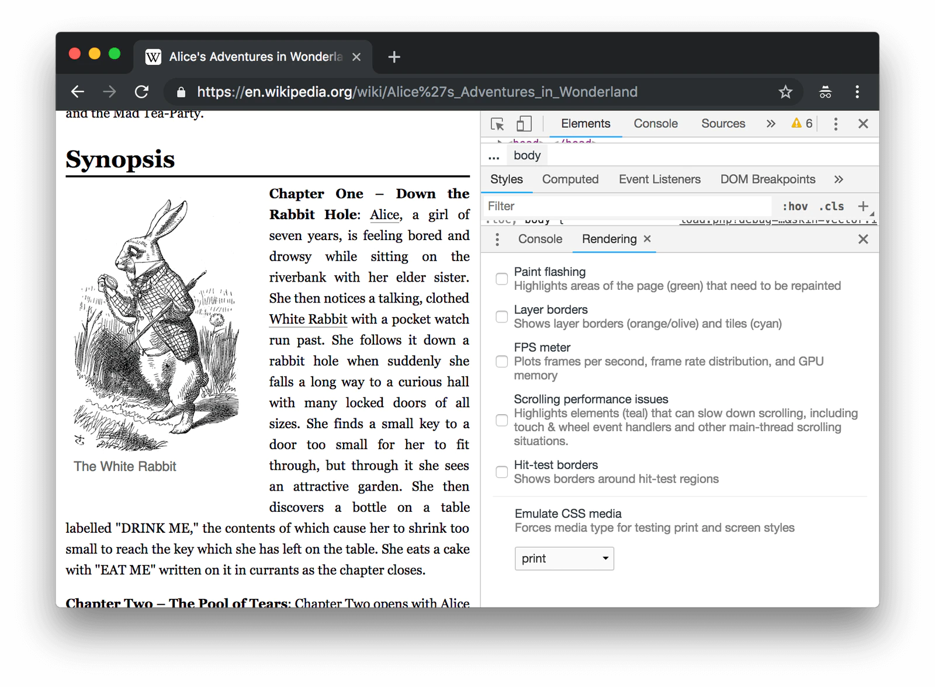
Task: Open the Computed tab
Action: click(x=570, y=179)
